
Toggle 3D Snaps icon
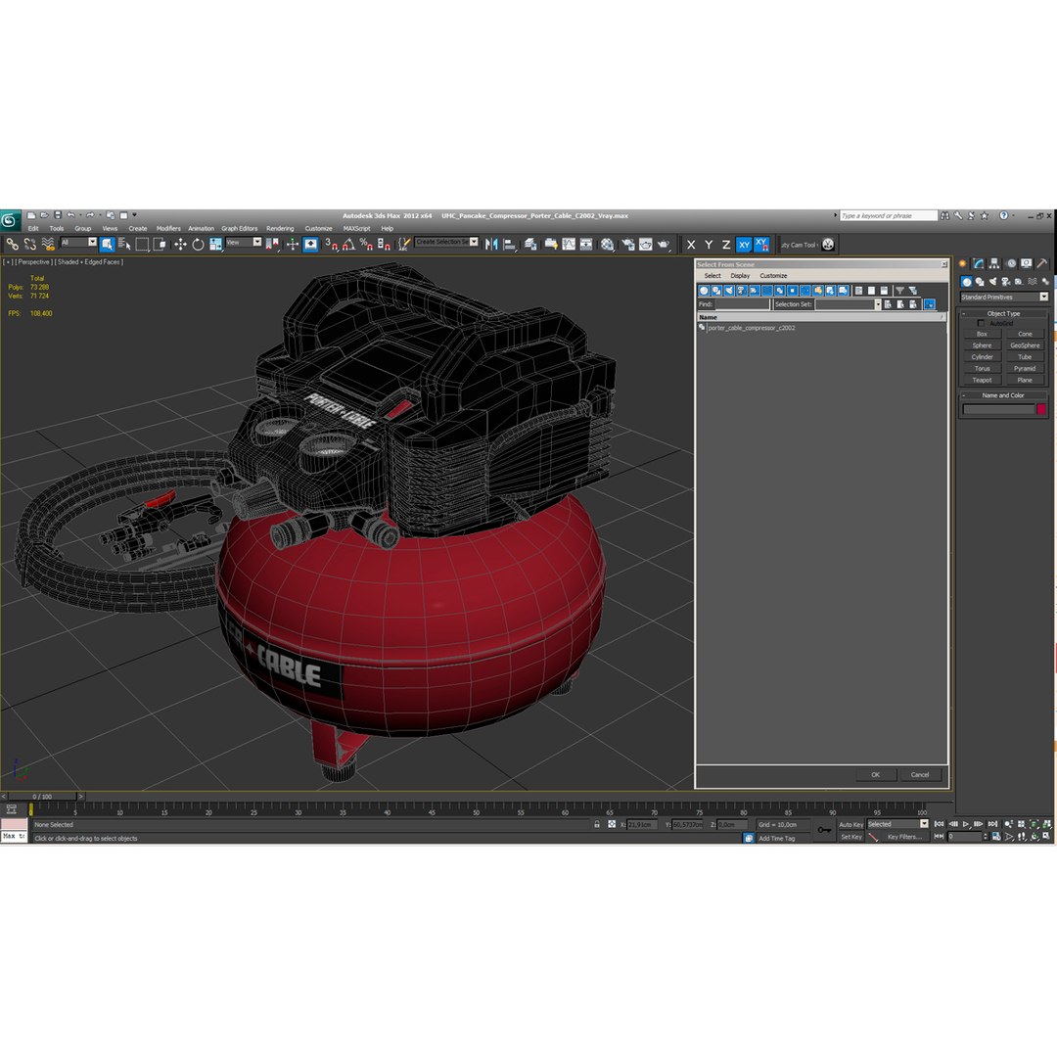pyautogui.click(x=331, y=244)
